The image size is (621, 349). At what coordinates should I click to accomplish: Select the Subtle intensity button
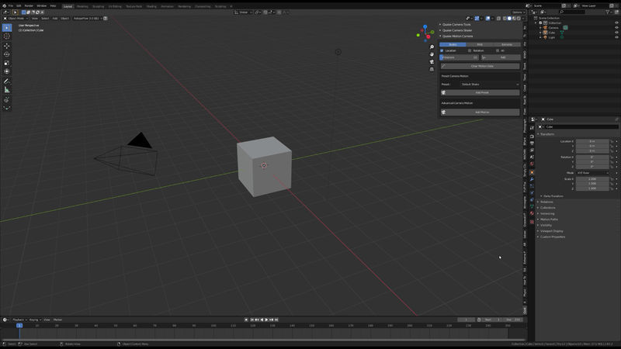point(453,45)
